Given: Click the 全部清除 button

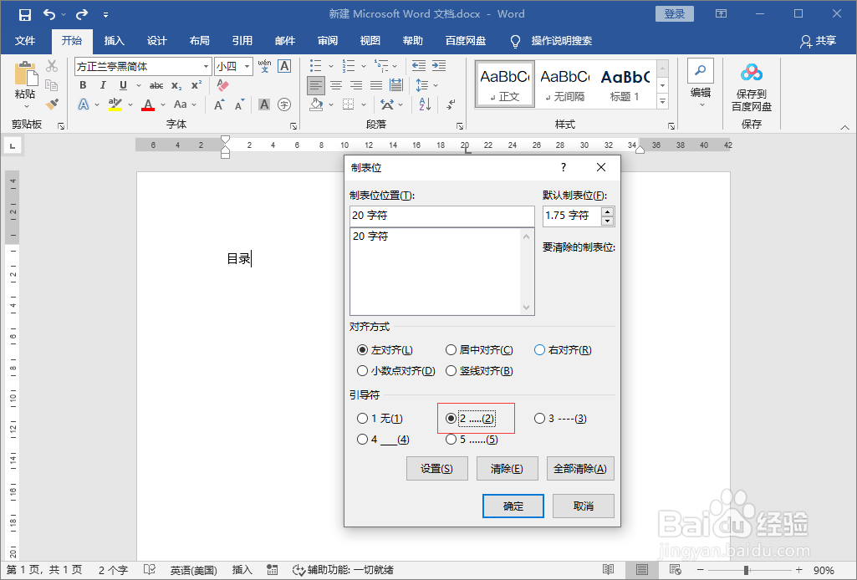Looking at the screenshot, I should tap(579, 468).
